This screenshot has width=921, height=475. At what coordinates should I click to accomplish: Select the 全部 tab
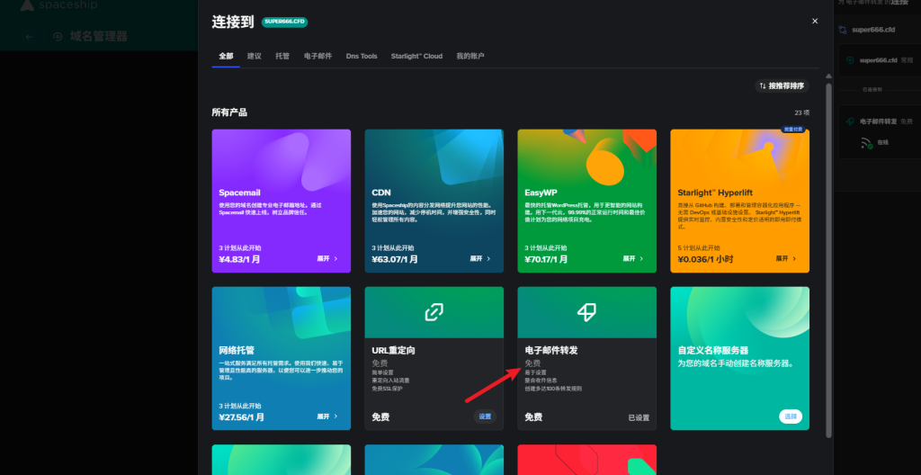click(x=226, y=57)
